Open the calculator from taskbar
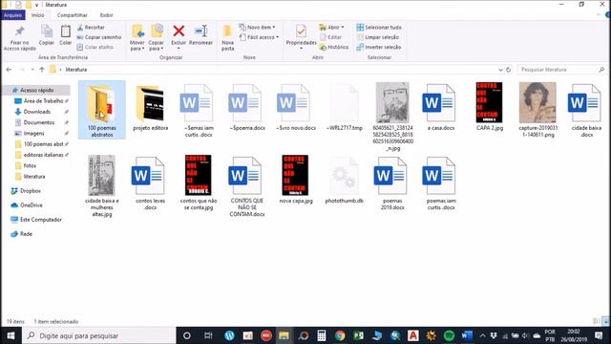 coord(321,335)
